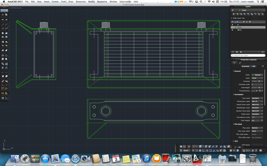
Task: Switch to the Essentials properties view
Action: [245, 66]
